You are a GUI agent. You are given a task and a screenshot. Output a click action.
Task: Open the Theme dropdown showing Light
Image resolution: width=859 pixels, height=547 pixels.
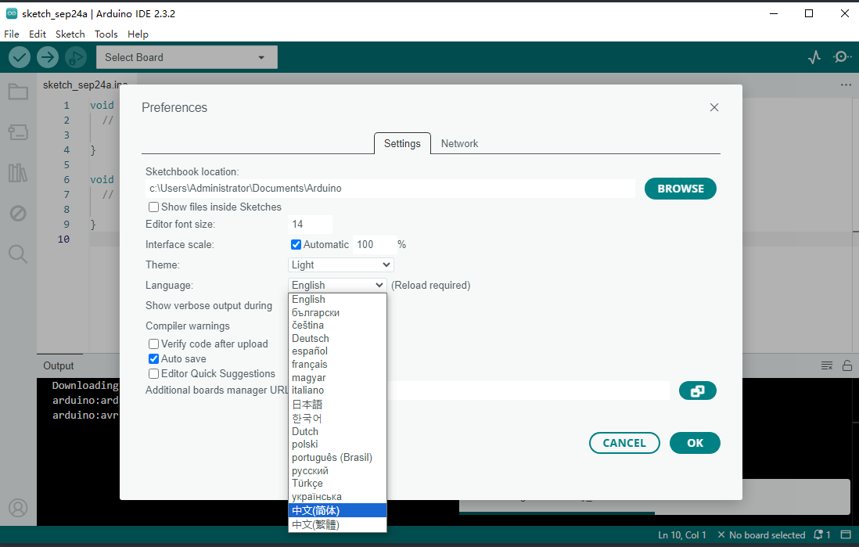tap(341, 265)
